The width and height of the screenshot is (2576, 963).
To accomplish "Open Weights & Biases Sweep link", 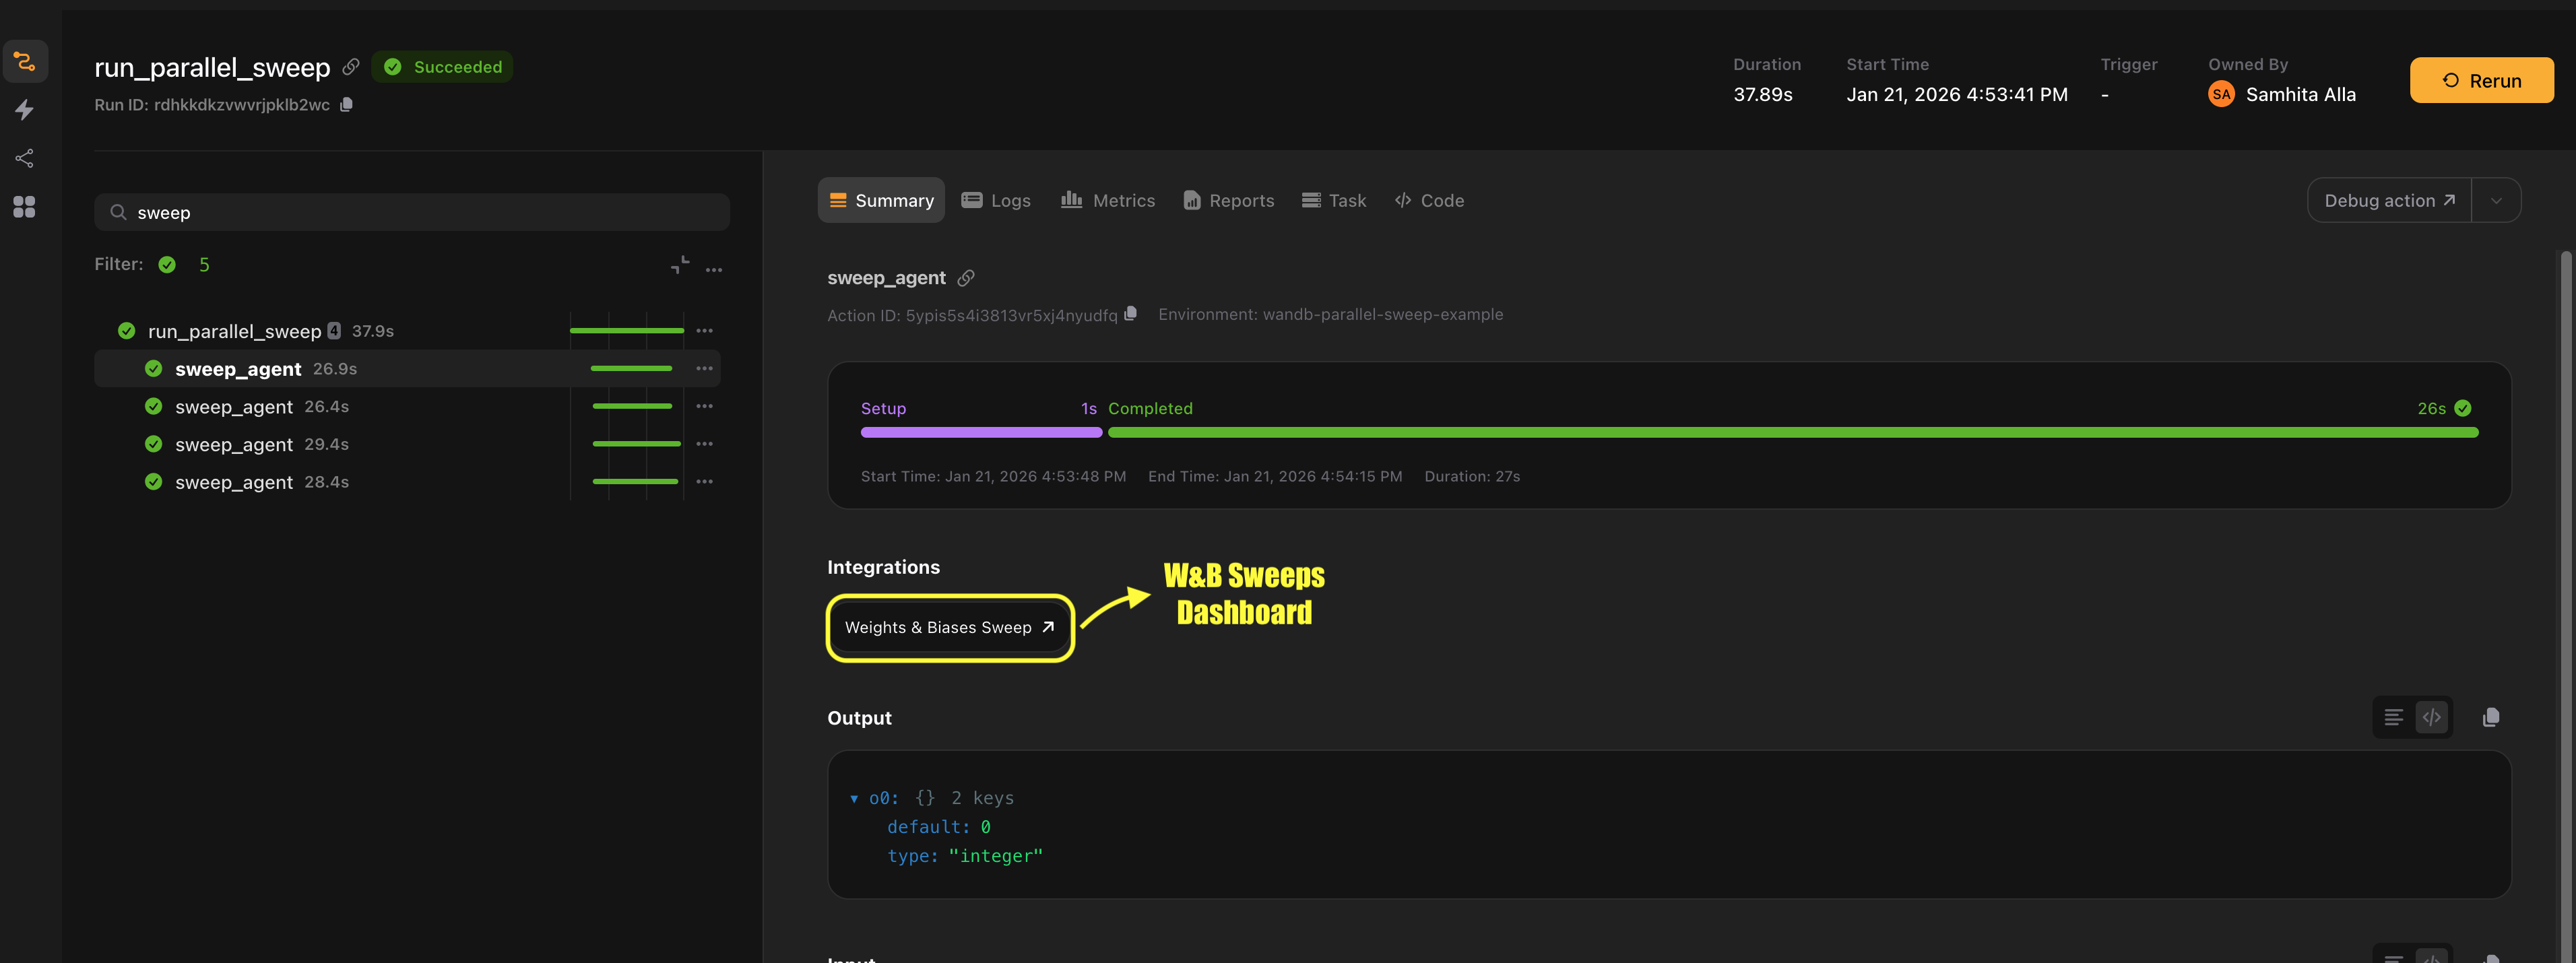I will (949, 628).
